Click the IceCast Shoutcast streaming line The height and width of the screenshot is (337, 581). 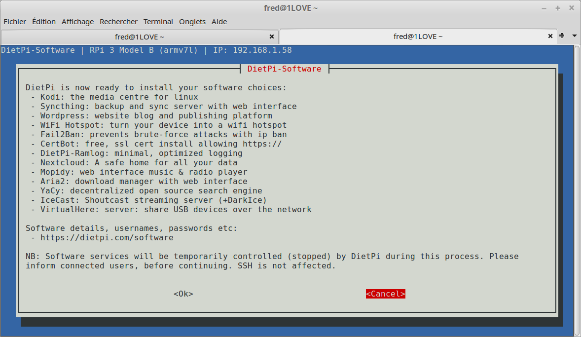coord(148,200)
